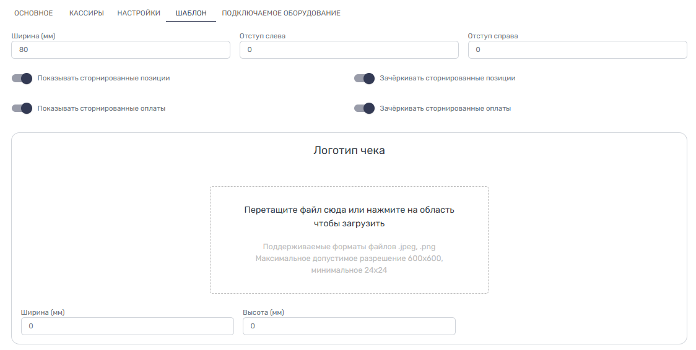Switch to the Кассиры tab
The height and width of the screenshot is (350, 696).
click(87, 13)
